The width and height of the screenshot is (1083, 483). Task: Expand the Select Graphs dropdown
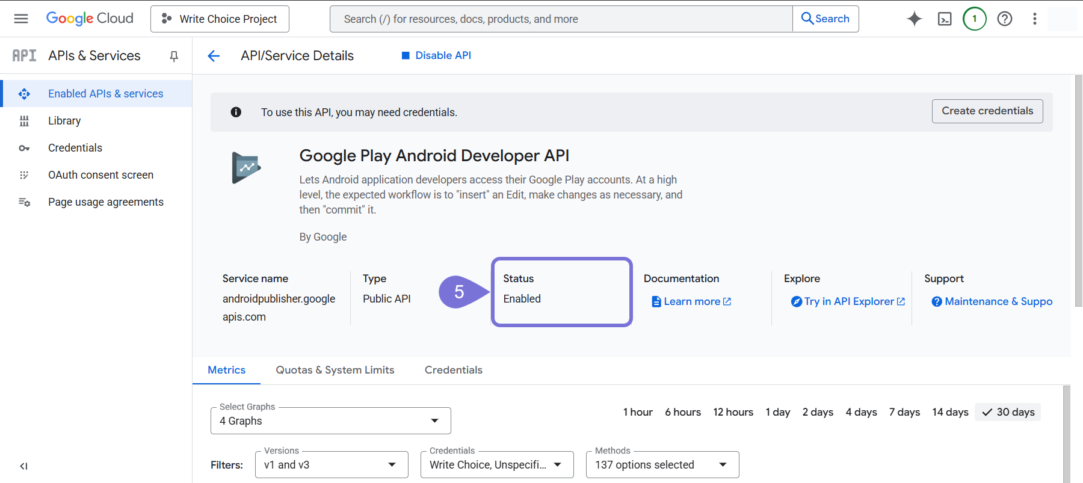[330, 421]
